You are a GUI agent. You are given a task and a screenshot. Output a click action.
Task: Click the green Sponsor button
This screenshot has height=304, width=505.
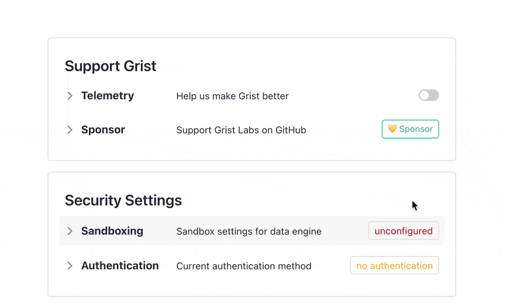(410, 129)
